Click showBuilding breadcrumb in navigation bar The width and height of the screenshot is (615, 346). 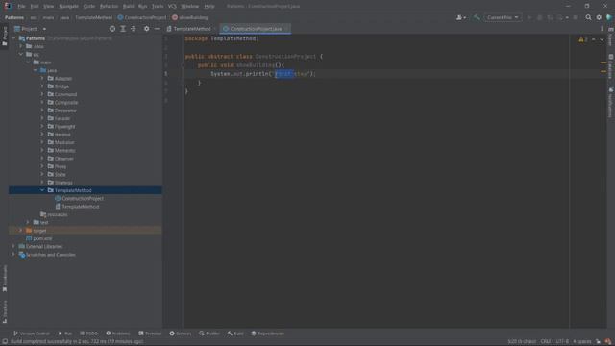(190, 17)
